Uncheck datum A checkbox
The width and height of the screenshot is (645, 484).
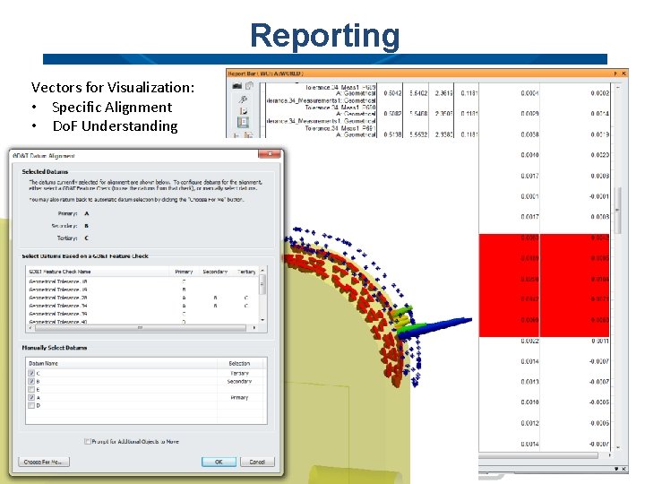coord(31,398)
